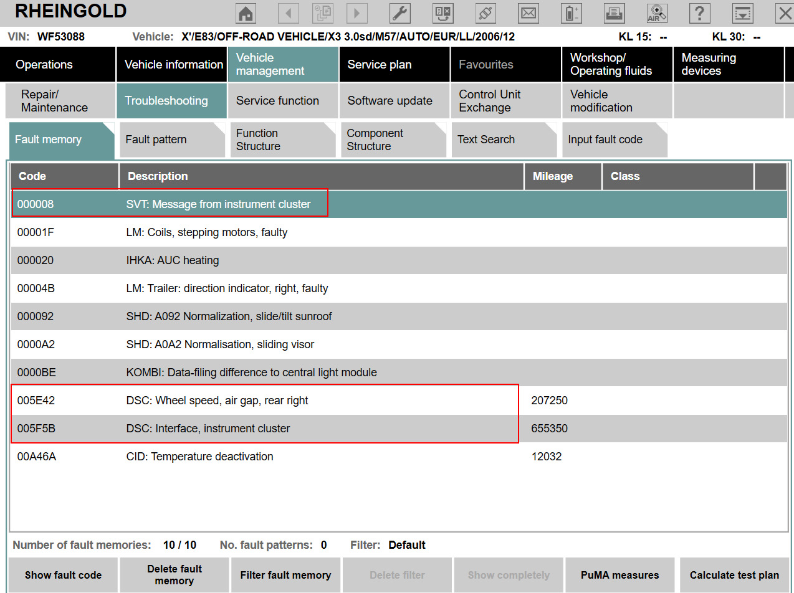Click the Calculate test plan button
Image resolution: width=794 pixels, height=593 pixels.
pos(734,575)
